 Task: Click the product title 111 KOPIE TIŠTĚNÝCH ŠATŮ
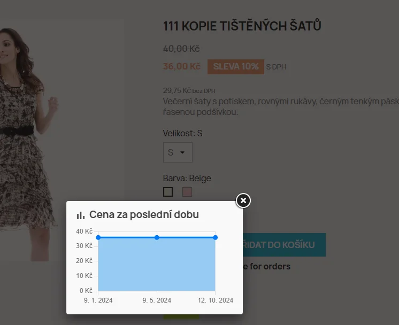[242, 26]
